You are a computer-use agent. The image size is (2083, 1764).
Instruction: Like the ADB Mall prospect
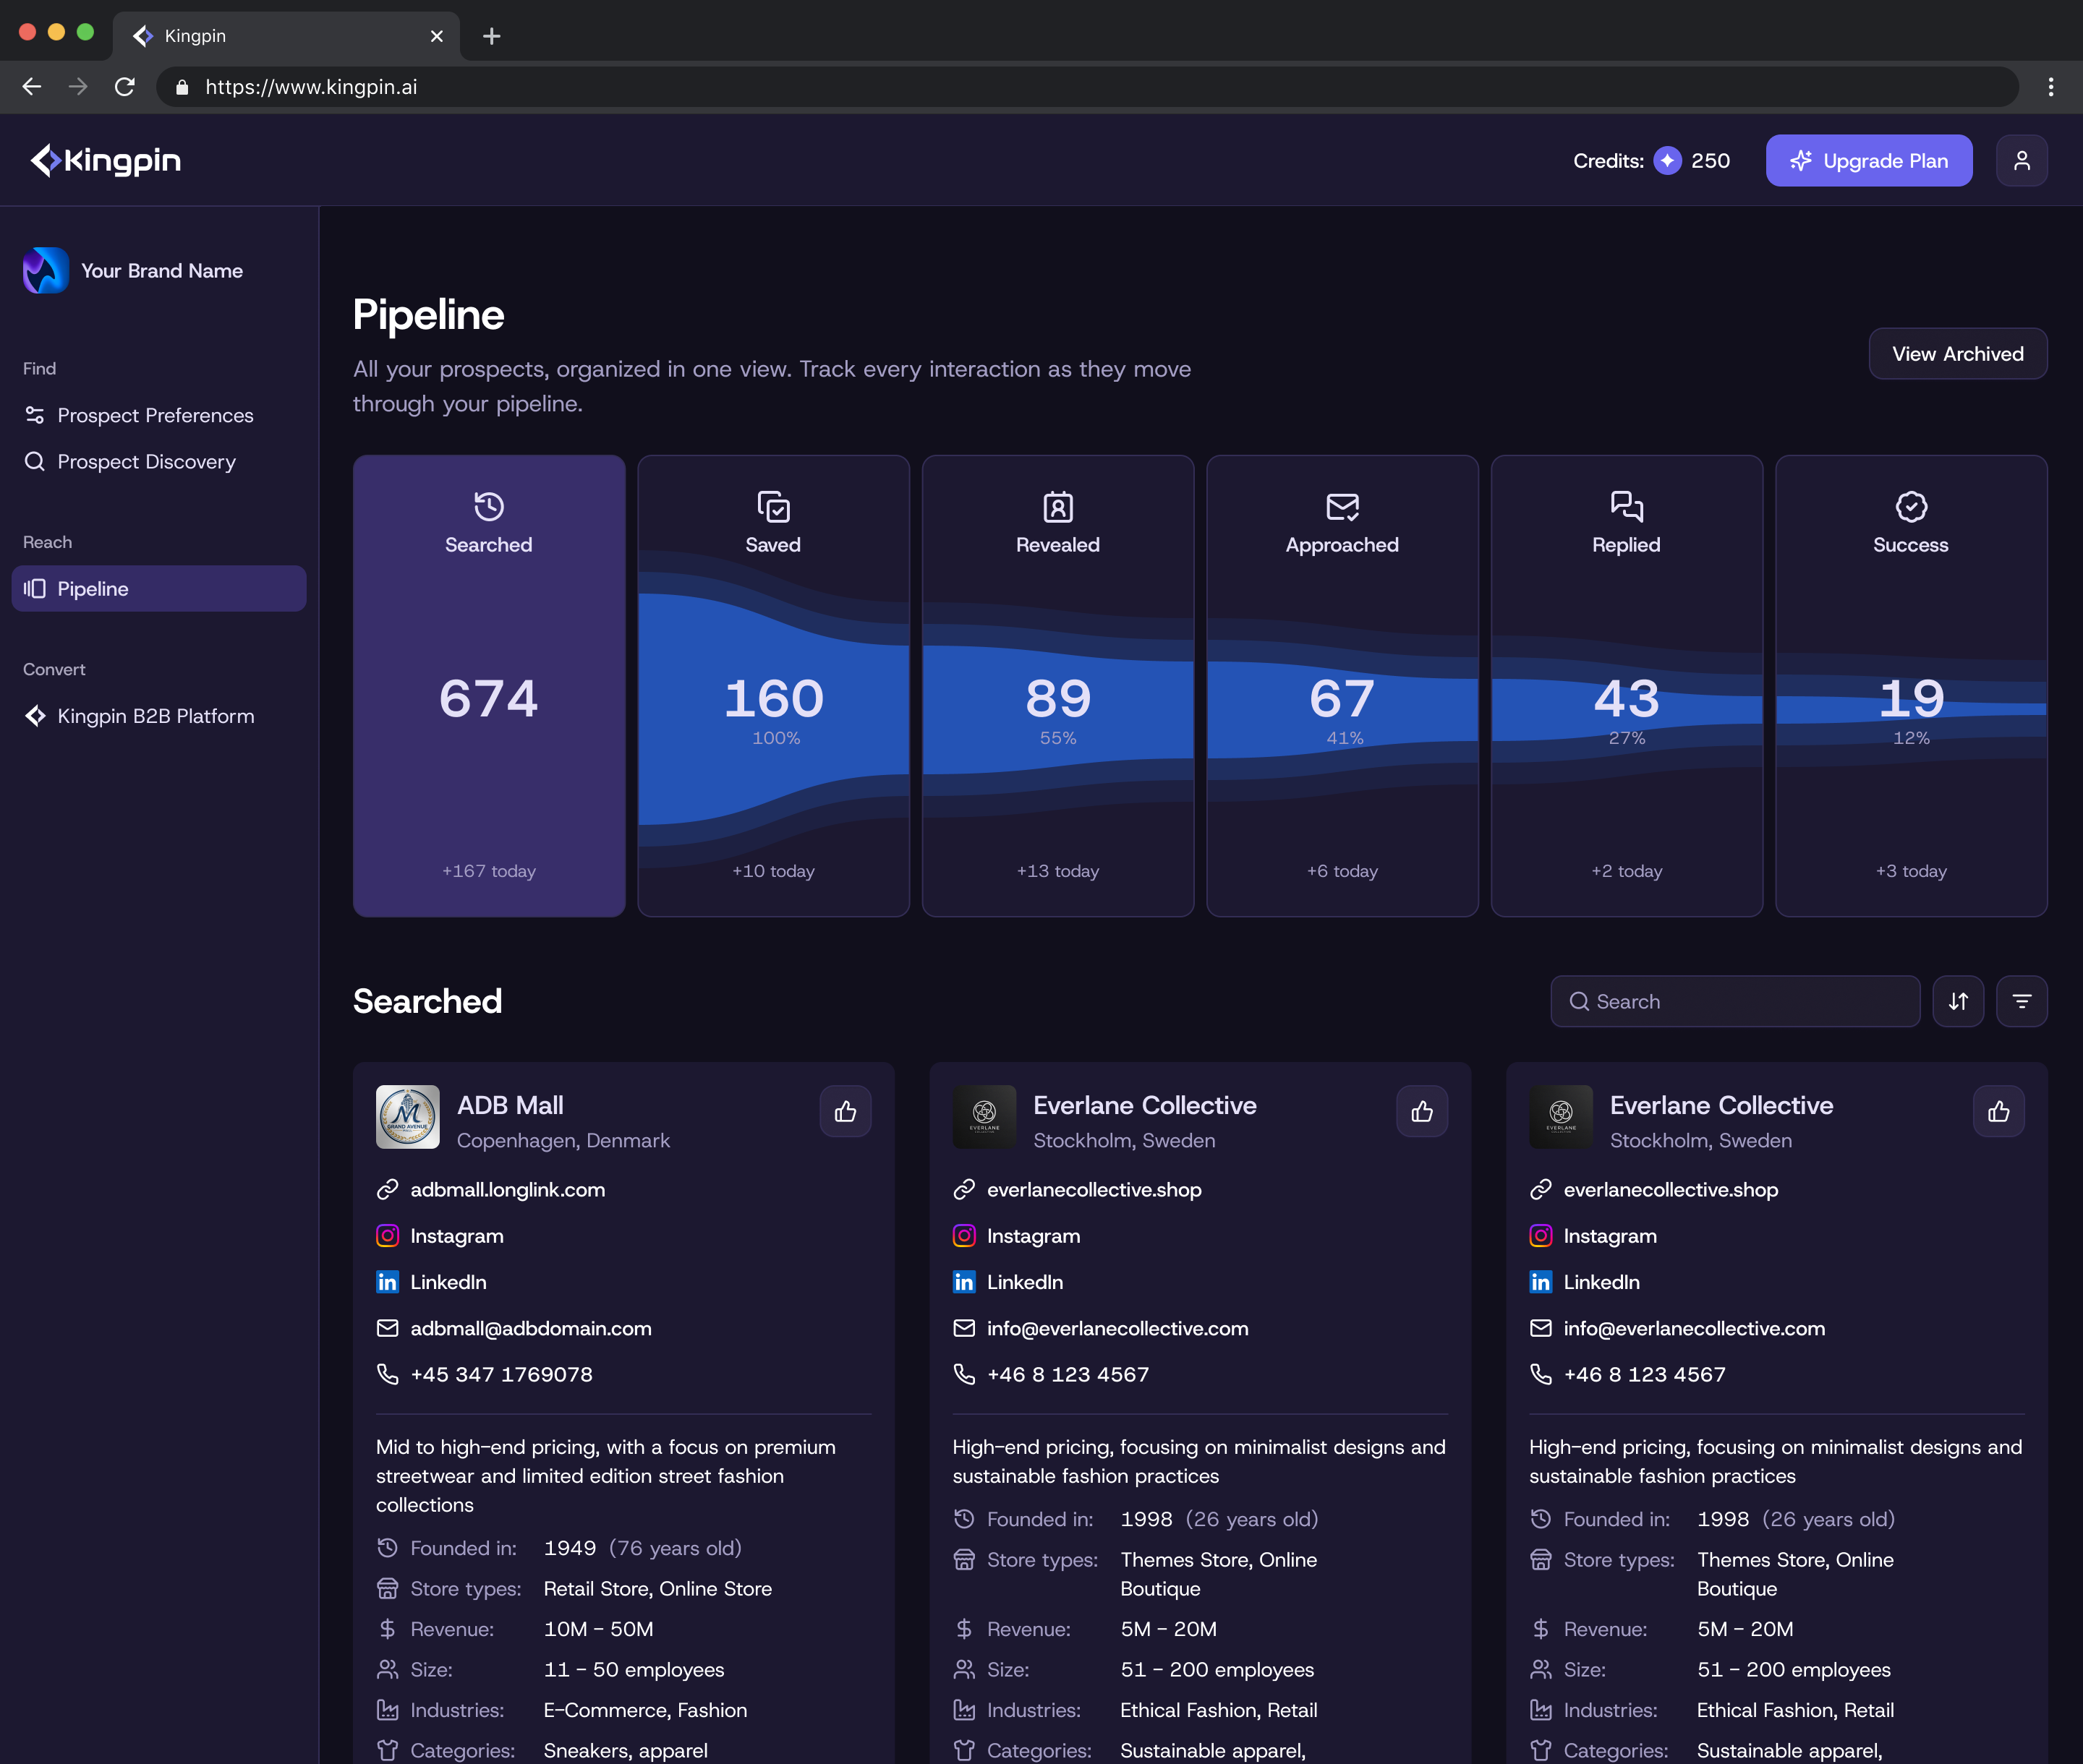845,1111
